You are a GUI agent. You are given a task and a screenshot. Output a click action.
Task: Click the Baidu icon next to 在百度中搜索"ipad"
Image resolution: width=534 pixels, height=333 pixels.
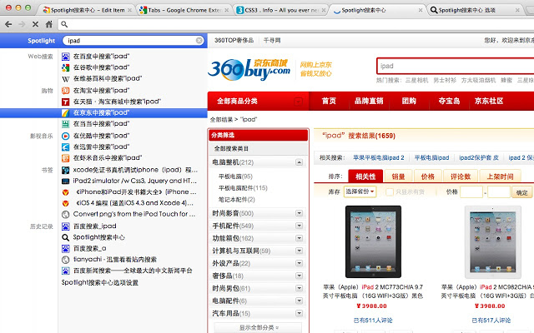[x=65, y=57]
